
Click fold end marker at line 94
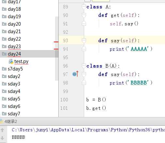pos(84,49)
